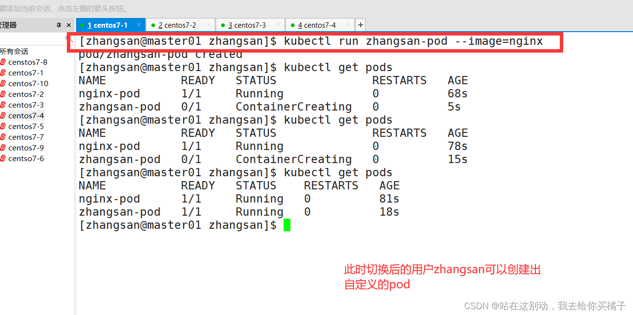The image size is (633, 315).
Task: Close the centos7-1 tab
Action: tap(139, 25)
